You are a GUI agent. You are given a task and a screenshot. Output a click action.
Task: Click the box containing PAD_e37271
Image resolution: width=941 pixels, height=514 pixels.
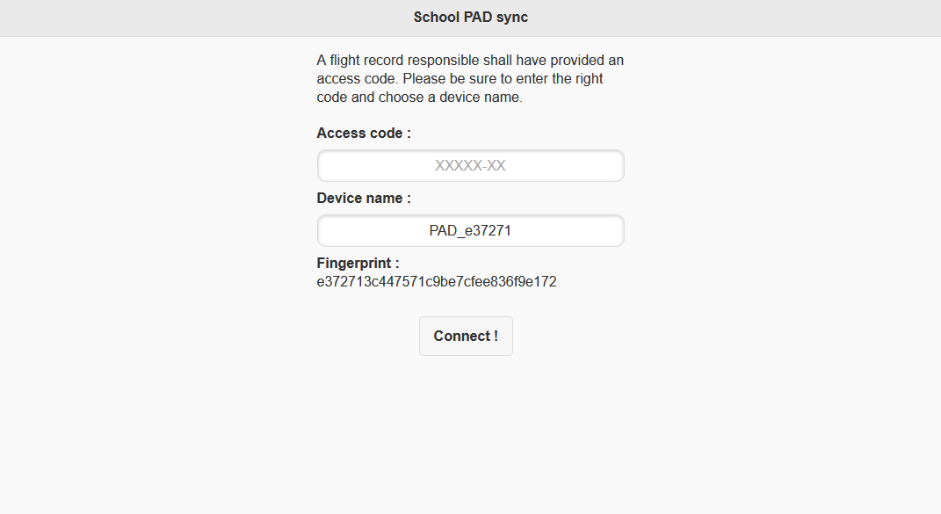coord(470,230)
